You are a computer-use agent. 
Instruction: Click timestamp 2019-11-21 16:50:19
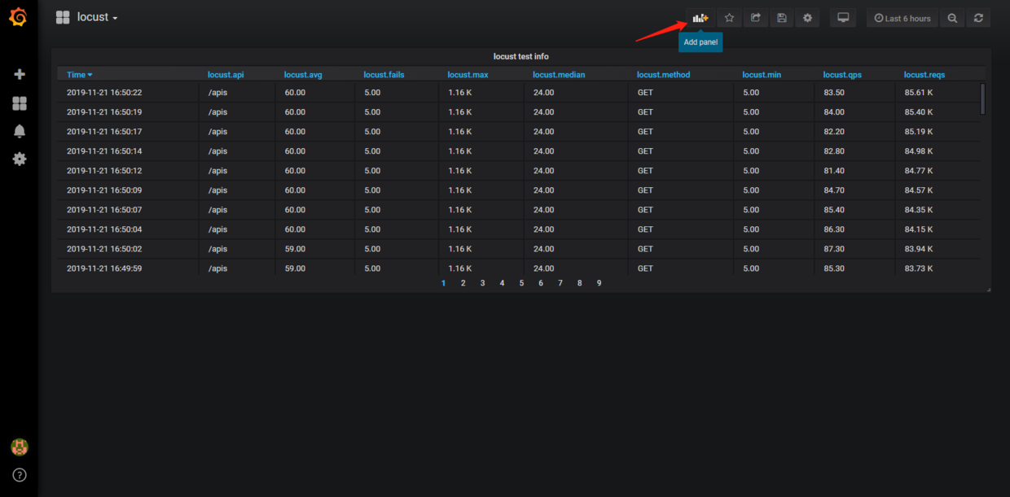tap(104, 112)
